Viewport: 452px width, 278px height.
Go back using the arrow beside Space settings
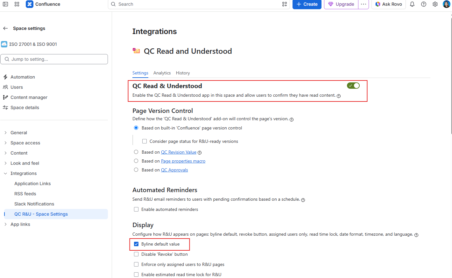[5, 28]
